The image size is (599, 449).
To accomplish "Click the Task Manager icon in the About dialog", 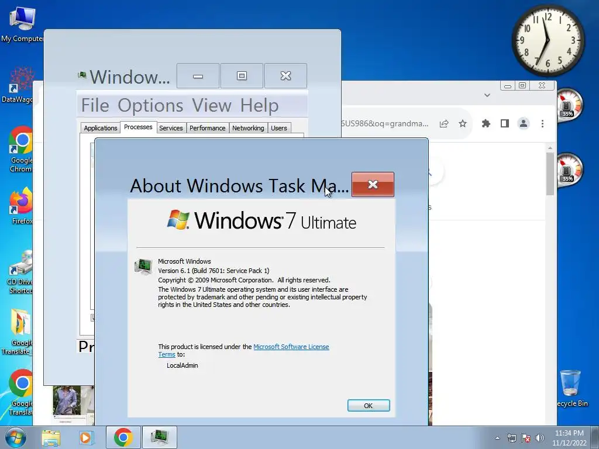I will click(143, 266).
